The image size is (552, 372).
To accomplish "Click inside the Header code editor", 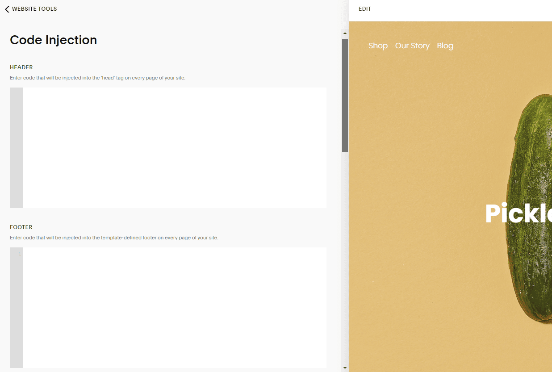I will [x=175, y=148].
